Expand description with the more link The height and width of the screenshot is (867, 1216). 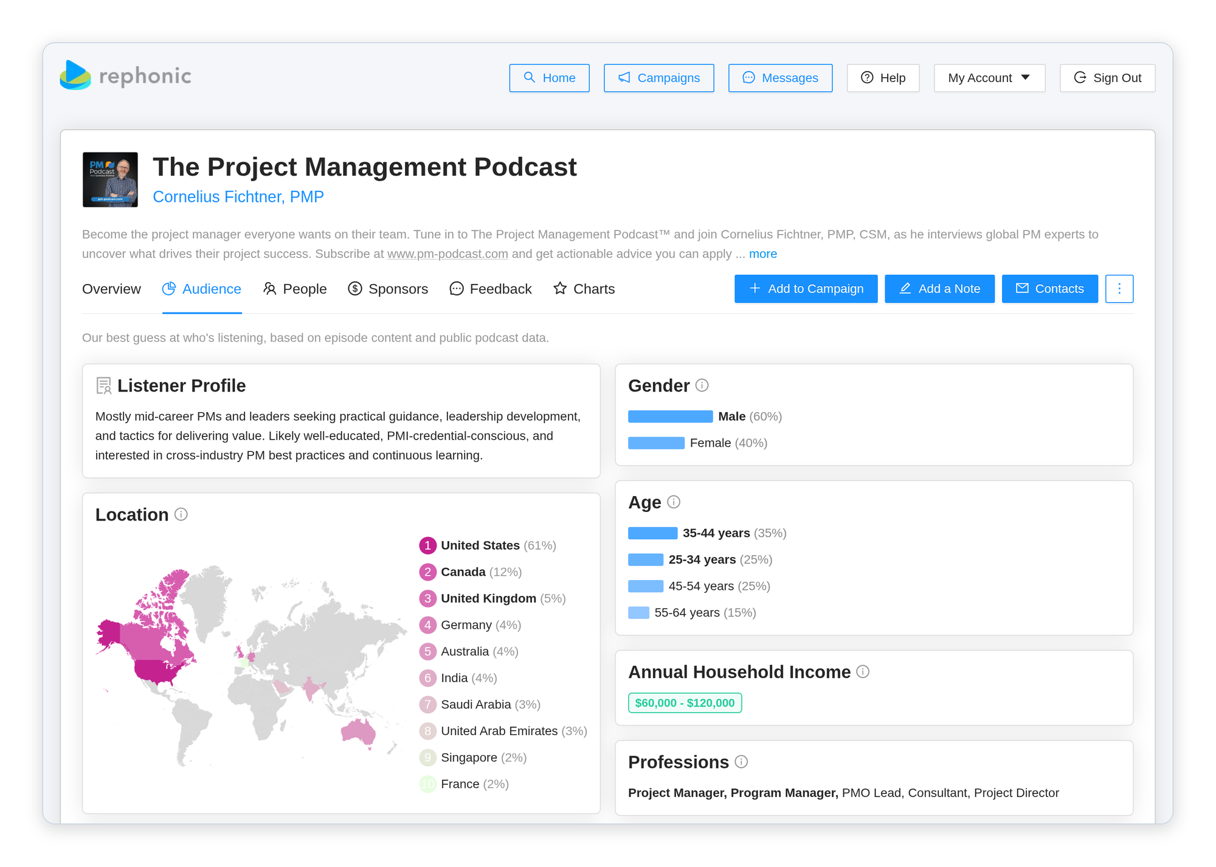click(762, 254)
